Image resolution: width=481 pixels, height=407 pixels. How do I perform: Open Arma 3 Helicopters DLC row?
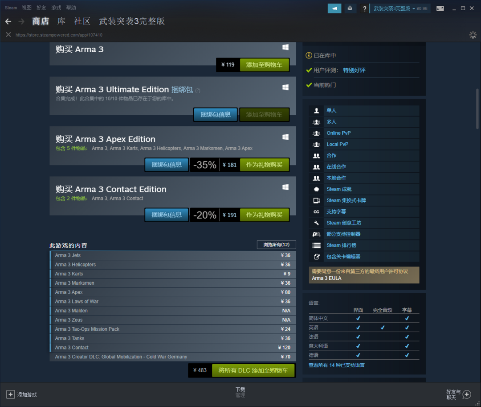tap(173, 265)
